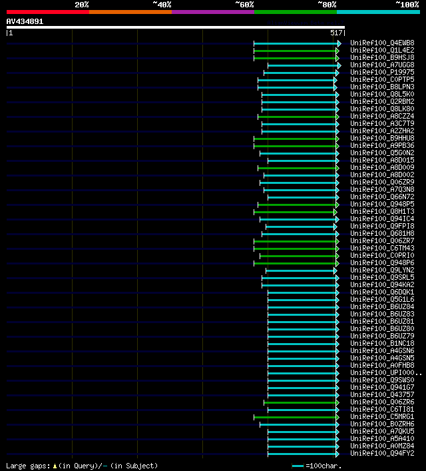This screenshot has width=426, height=471.
Task: Select UniRef100_Q5G0N2 hit name
Action: click(382, 153)
